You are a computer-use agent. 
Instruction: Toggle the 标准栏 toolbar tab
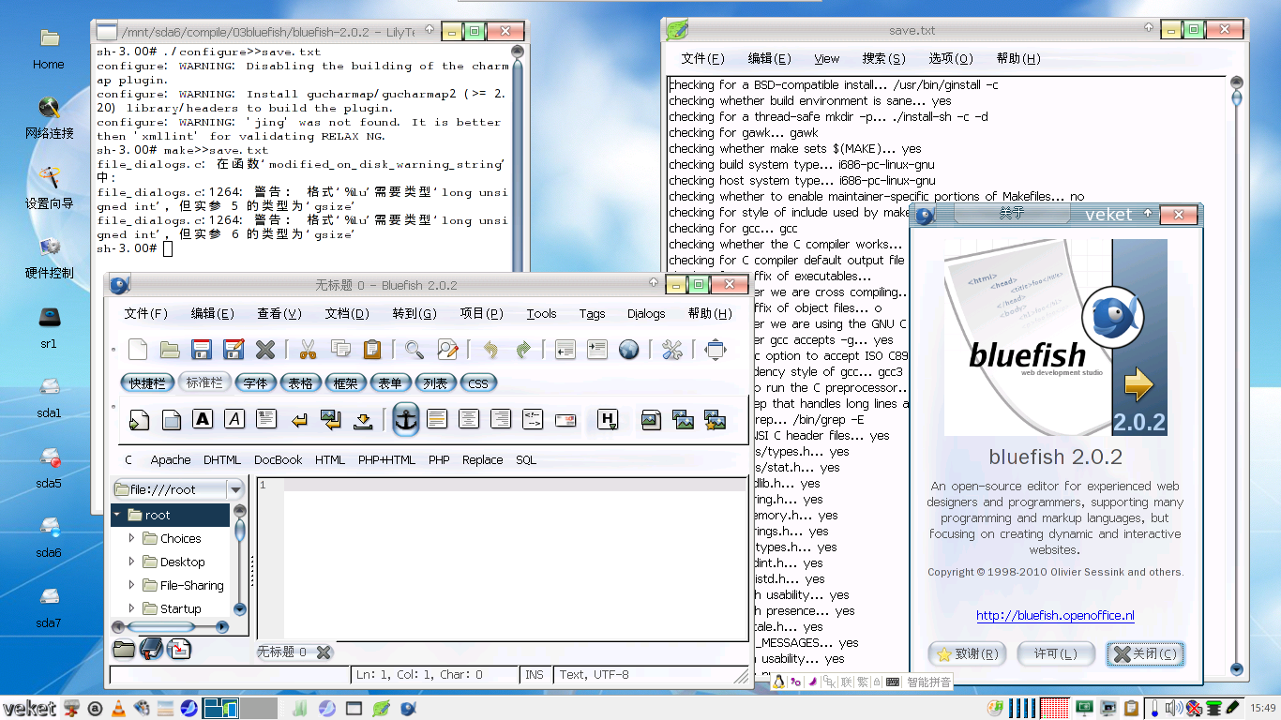tap(203, 382)
